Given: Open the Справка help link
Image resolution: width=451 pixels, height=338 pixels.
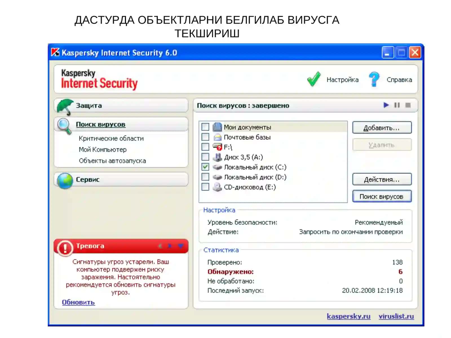Looking at the screenshot, I should click(x=399, y=80).
